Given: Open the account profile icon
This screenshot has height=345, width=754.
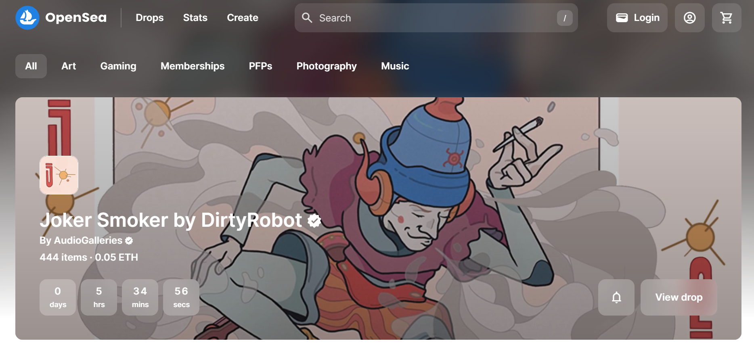Looking at the screenshot, I should pos(689,18).
